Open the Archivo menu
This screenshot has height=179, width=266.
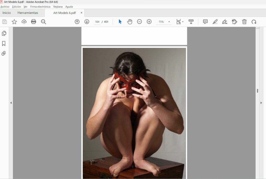click(5, 6)
